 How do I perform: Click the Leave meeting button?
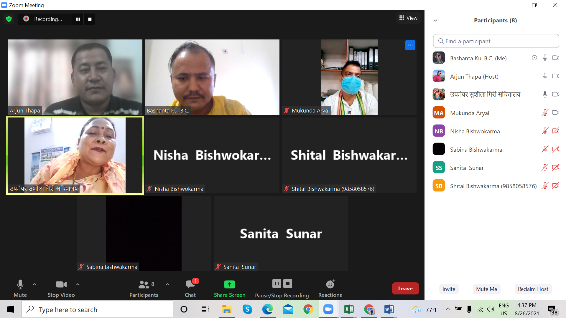coord(406,289)
